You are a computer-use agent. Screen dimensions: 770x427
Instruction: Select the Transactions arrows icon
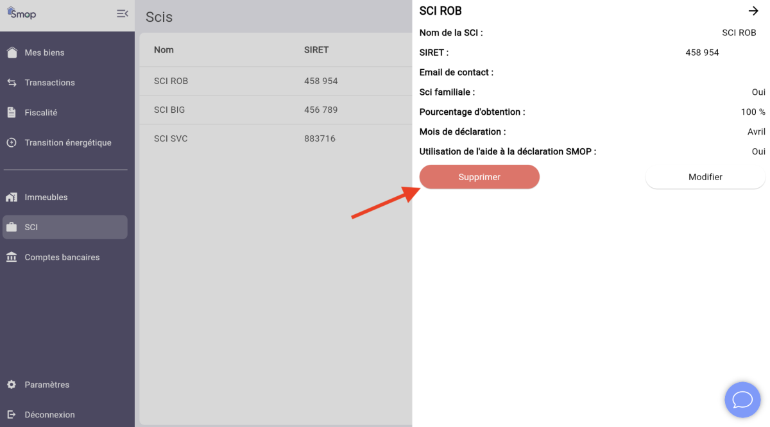(12, 83)
